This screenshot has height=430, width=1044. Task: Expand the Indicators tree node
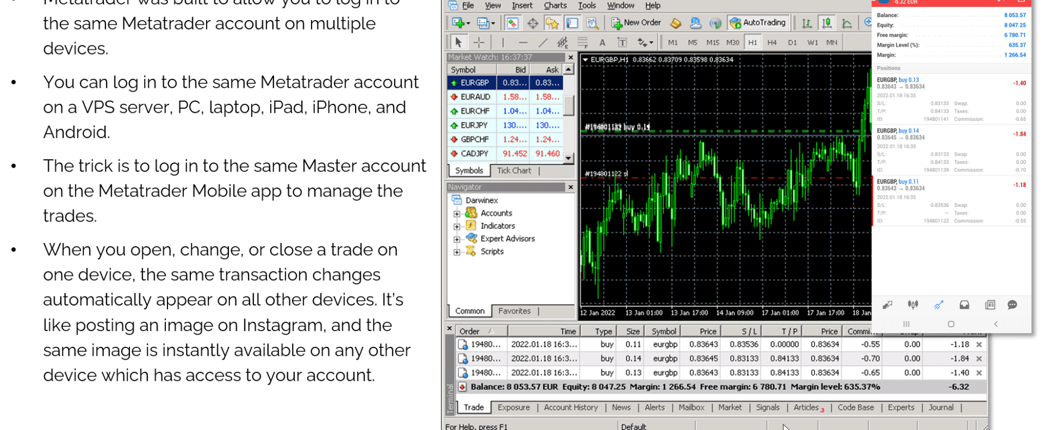[x=457, y=226]
